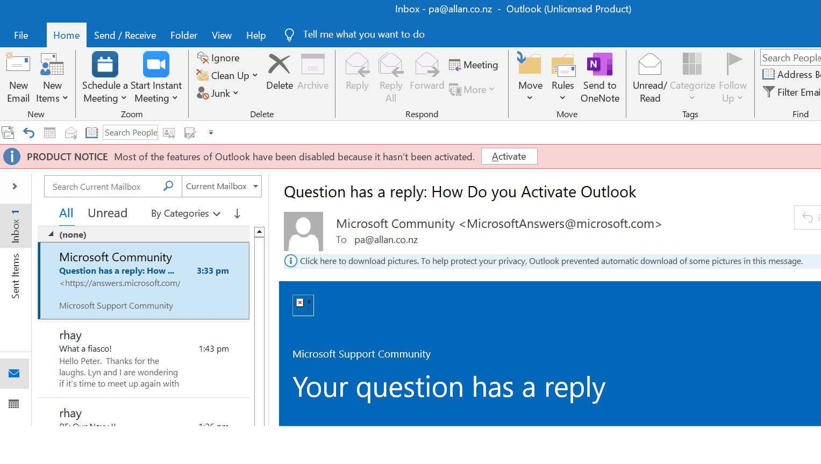Open the Address Book
This screenshot has width=821, height=464.
(791, 74)
